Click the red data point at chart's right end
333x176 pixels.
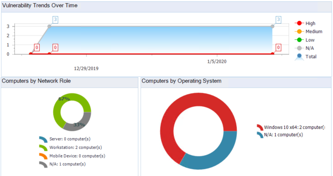272,54
